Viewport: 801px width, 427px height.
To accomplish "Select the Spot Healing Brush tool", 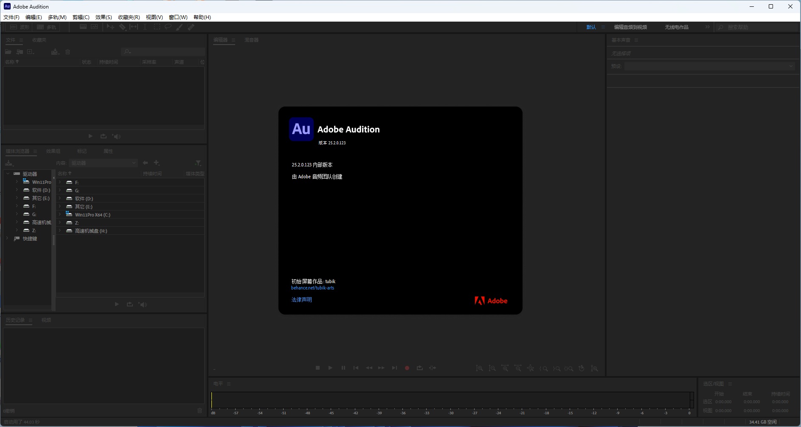I will 191,27.
